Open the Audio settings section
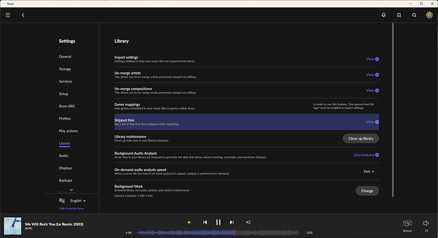Image resolution: width=438 pixels, height=238 pixels. 63,155
